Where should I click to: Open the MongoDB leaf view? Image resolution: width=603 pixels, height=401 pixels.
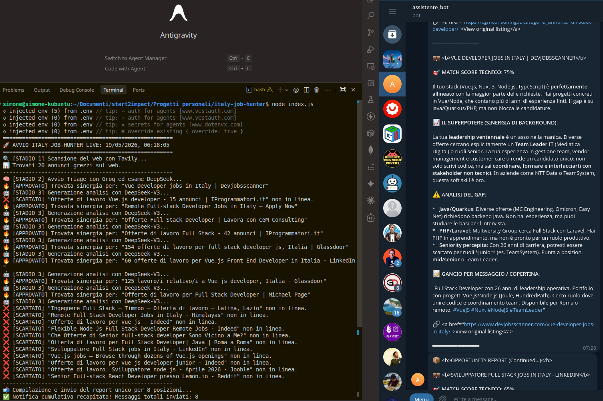(371, 150)
